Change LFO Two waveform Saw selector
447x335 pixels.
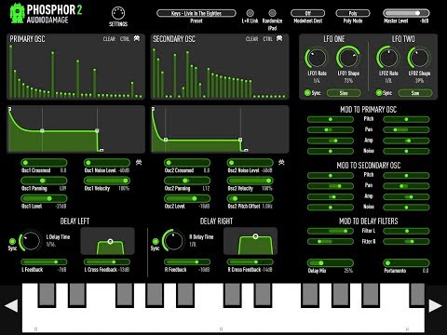[415, 93]
